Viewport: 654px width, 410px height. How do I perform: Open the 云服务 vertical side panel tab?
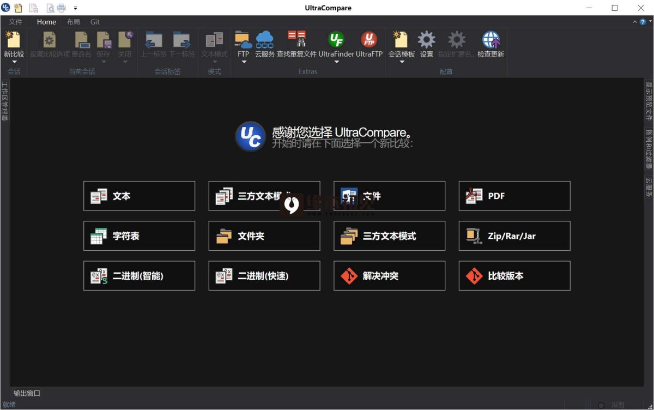pyautogui.click(x=649, y=186)
